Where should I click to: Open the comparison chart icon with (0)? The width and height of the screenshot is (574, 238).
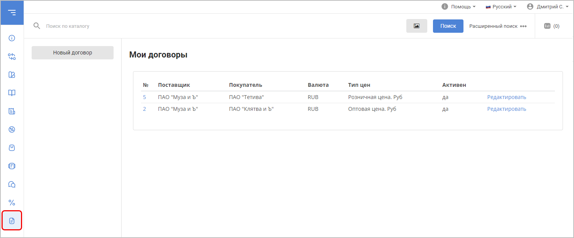point(552,26)
